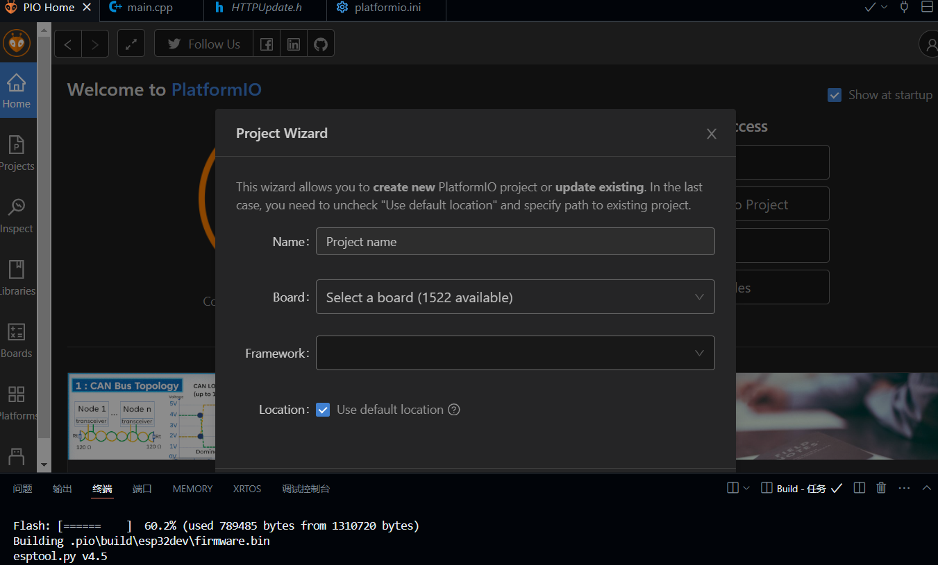Open the XRTOS panel tab
The height and width of the screenshot is (565, 938).
pos(247,489)
